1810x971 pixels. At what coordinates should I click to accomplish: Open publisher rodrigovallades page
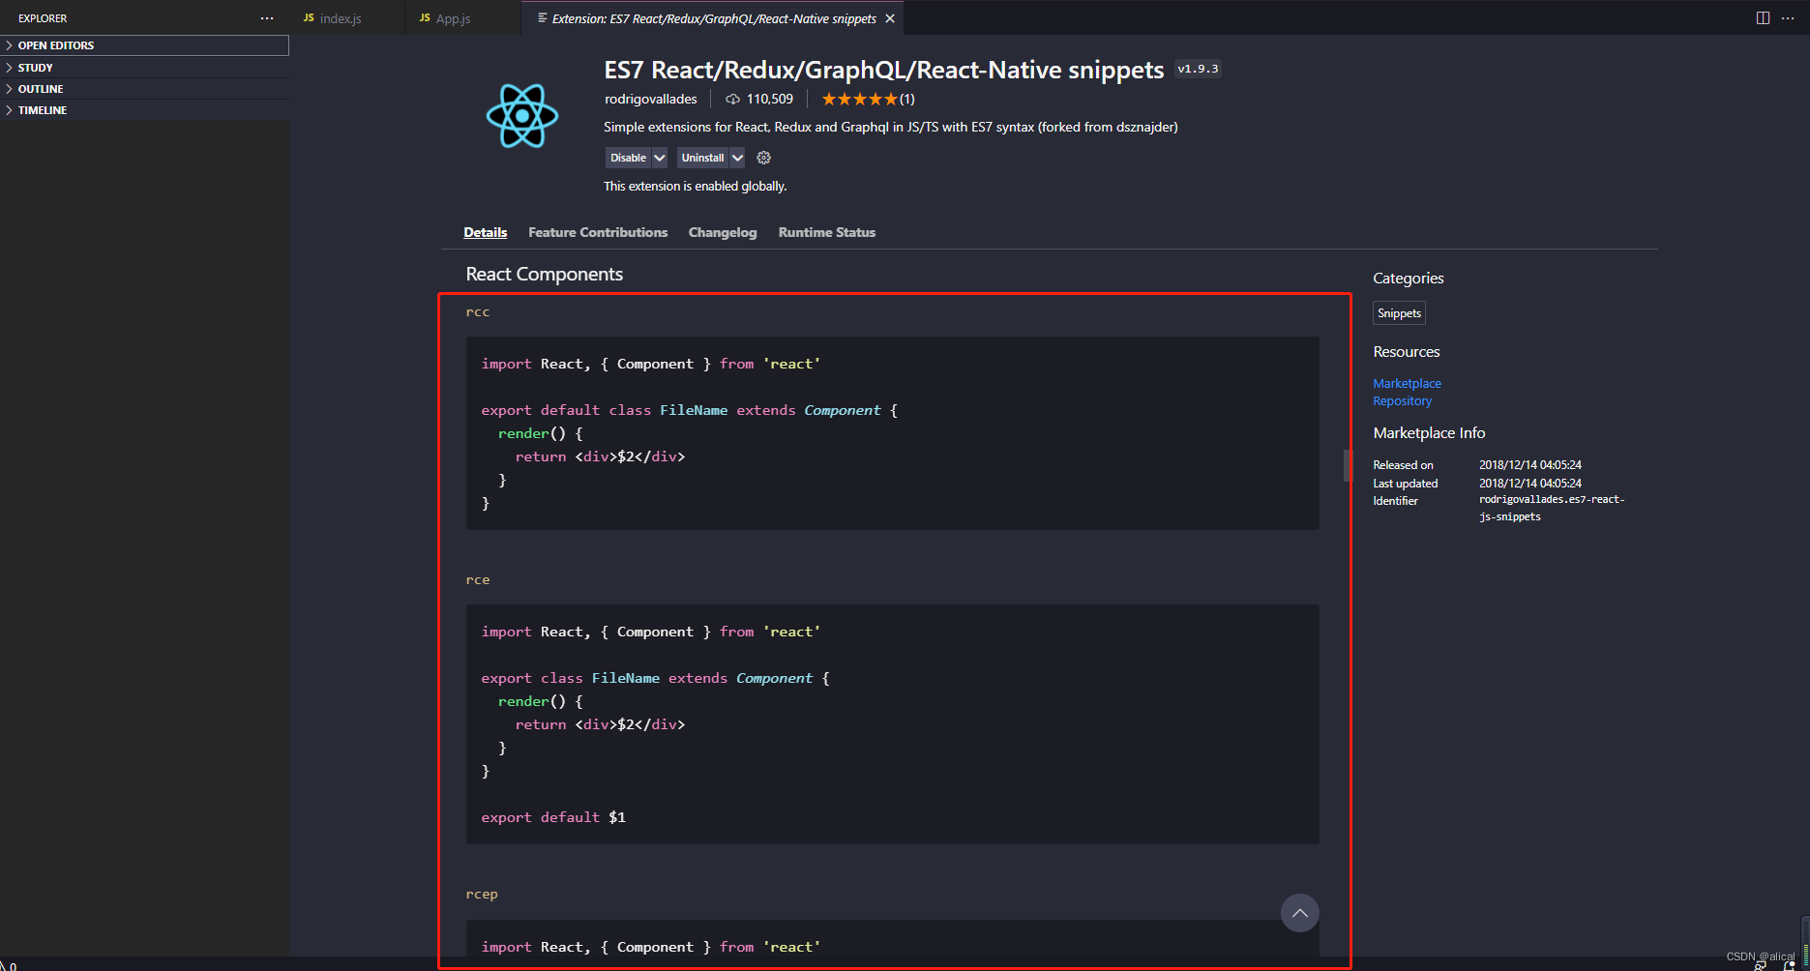650,99
